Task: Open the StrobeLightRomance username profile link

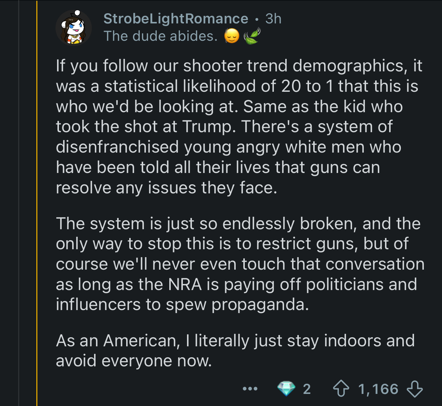Action: (x=176, y=19)
